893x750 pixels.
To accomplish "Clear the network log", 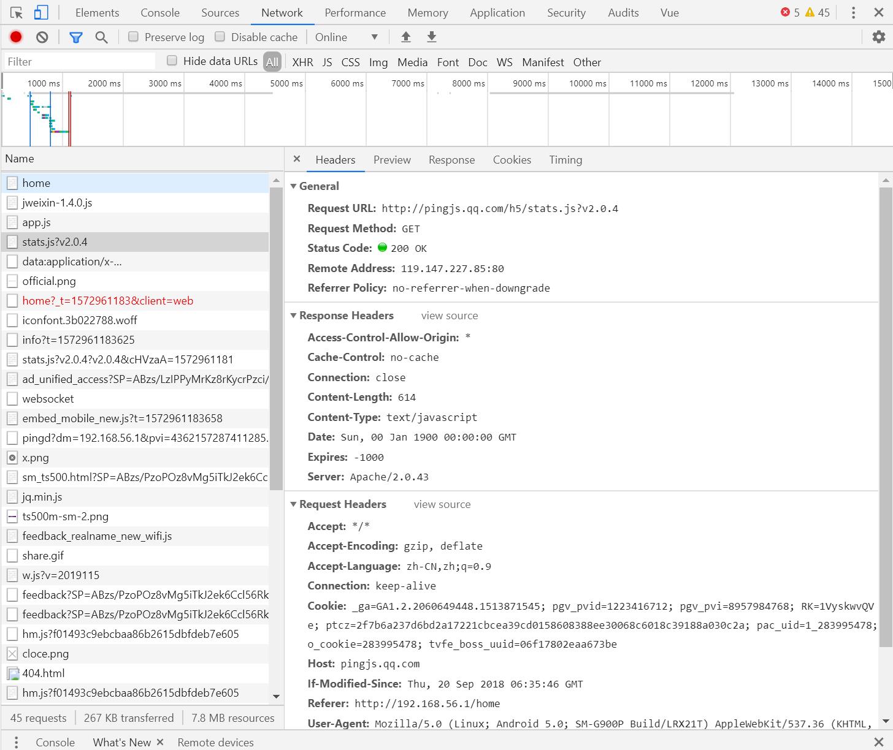I will pyautogui.click(x=42, y=37).
